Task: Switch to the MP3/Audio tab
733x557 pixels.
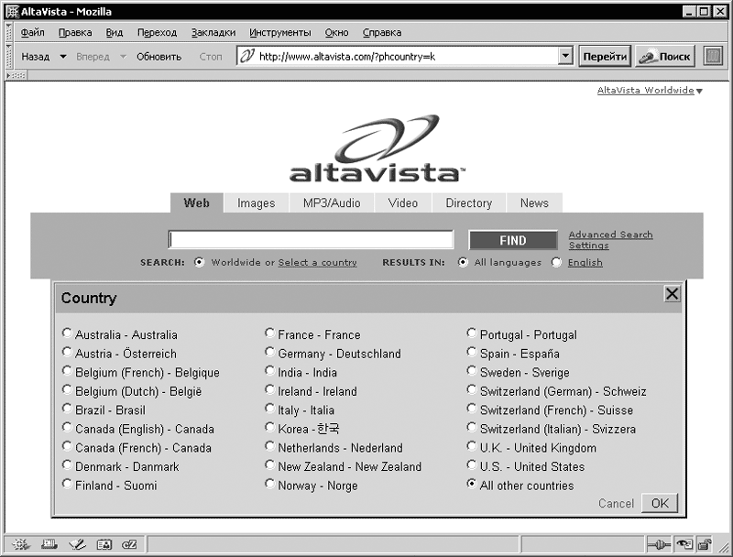Action: pyautogui.click(x=332, y=202)
